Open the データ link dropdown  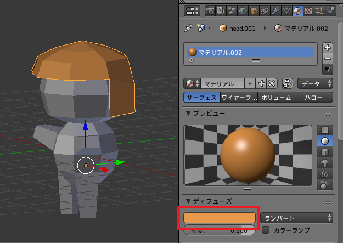pyautogui.click(x=315, y=83)
